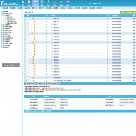This screenshot has width=136, height=136.
Task: Click the 修改 link in row ID 1
Action: tap(113, 19)
